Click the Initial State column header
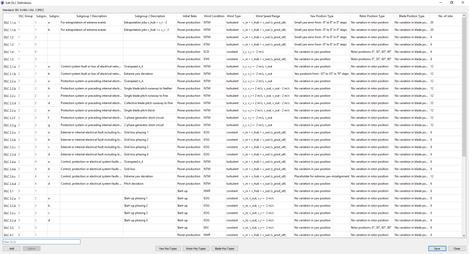The height and width of the screenshot is (254, 469). (x=189, y=16)
